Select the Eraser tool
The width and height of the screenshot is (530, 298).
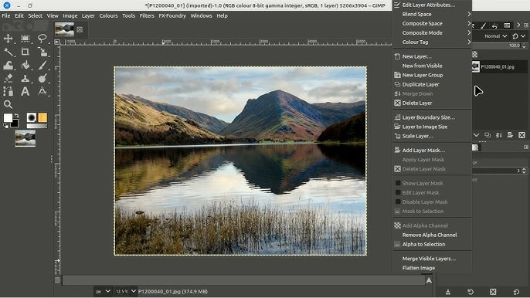pyautogui.click(x=8, y=79)
